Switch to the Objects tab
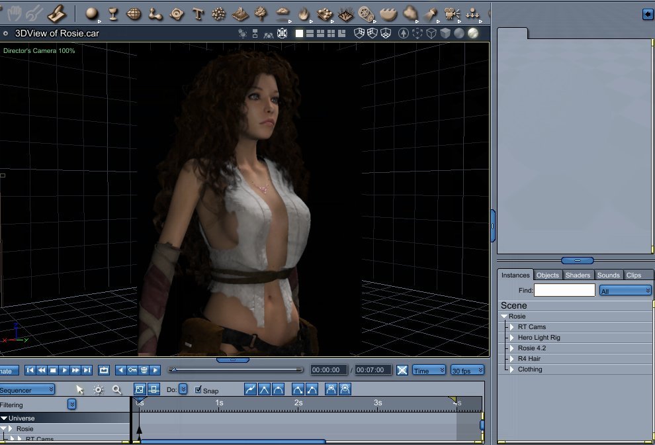 (547, 275)
